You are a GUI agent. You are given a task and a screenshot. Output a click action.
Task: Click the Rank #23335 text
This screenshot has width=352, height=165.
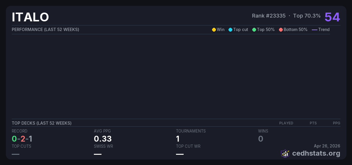tap(269, 16)
